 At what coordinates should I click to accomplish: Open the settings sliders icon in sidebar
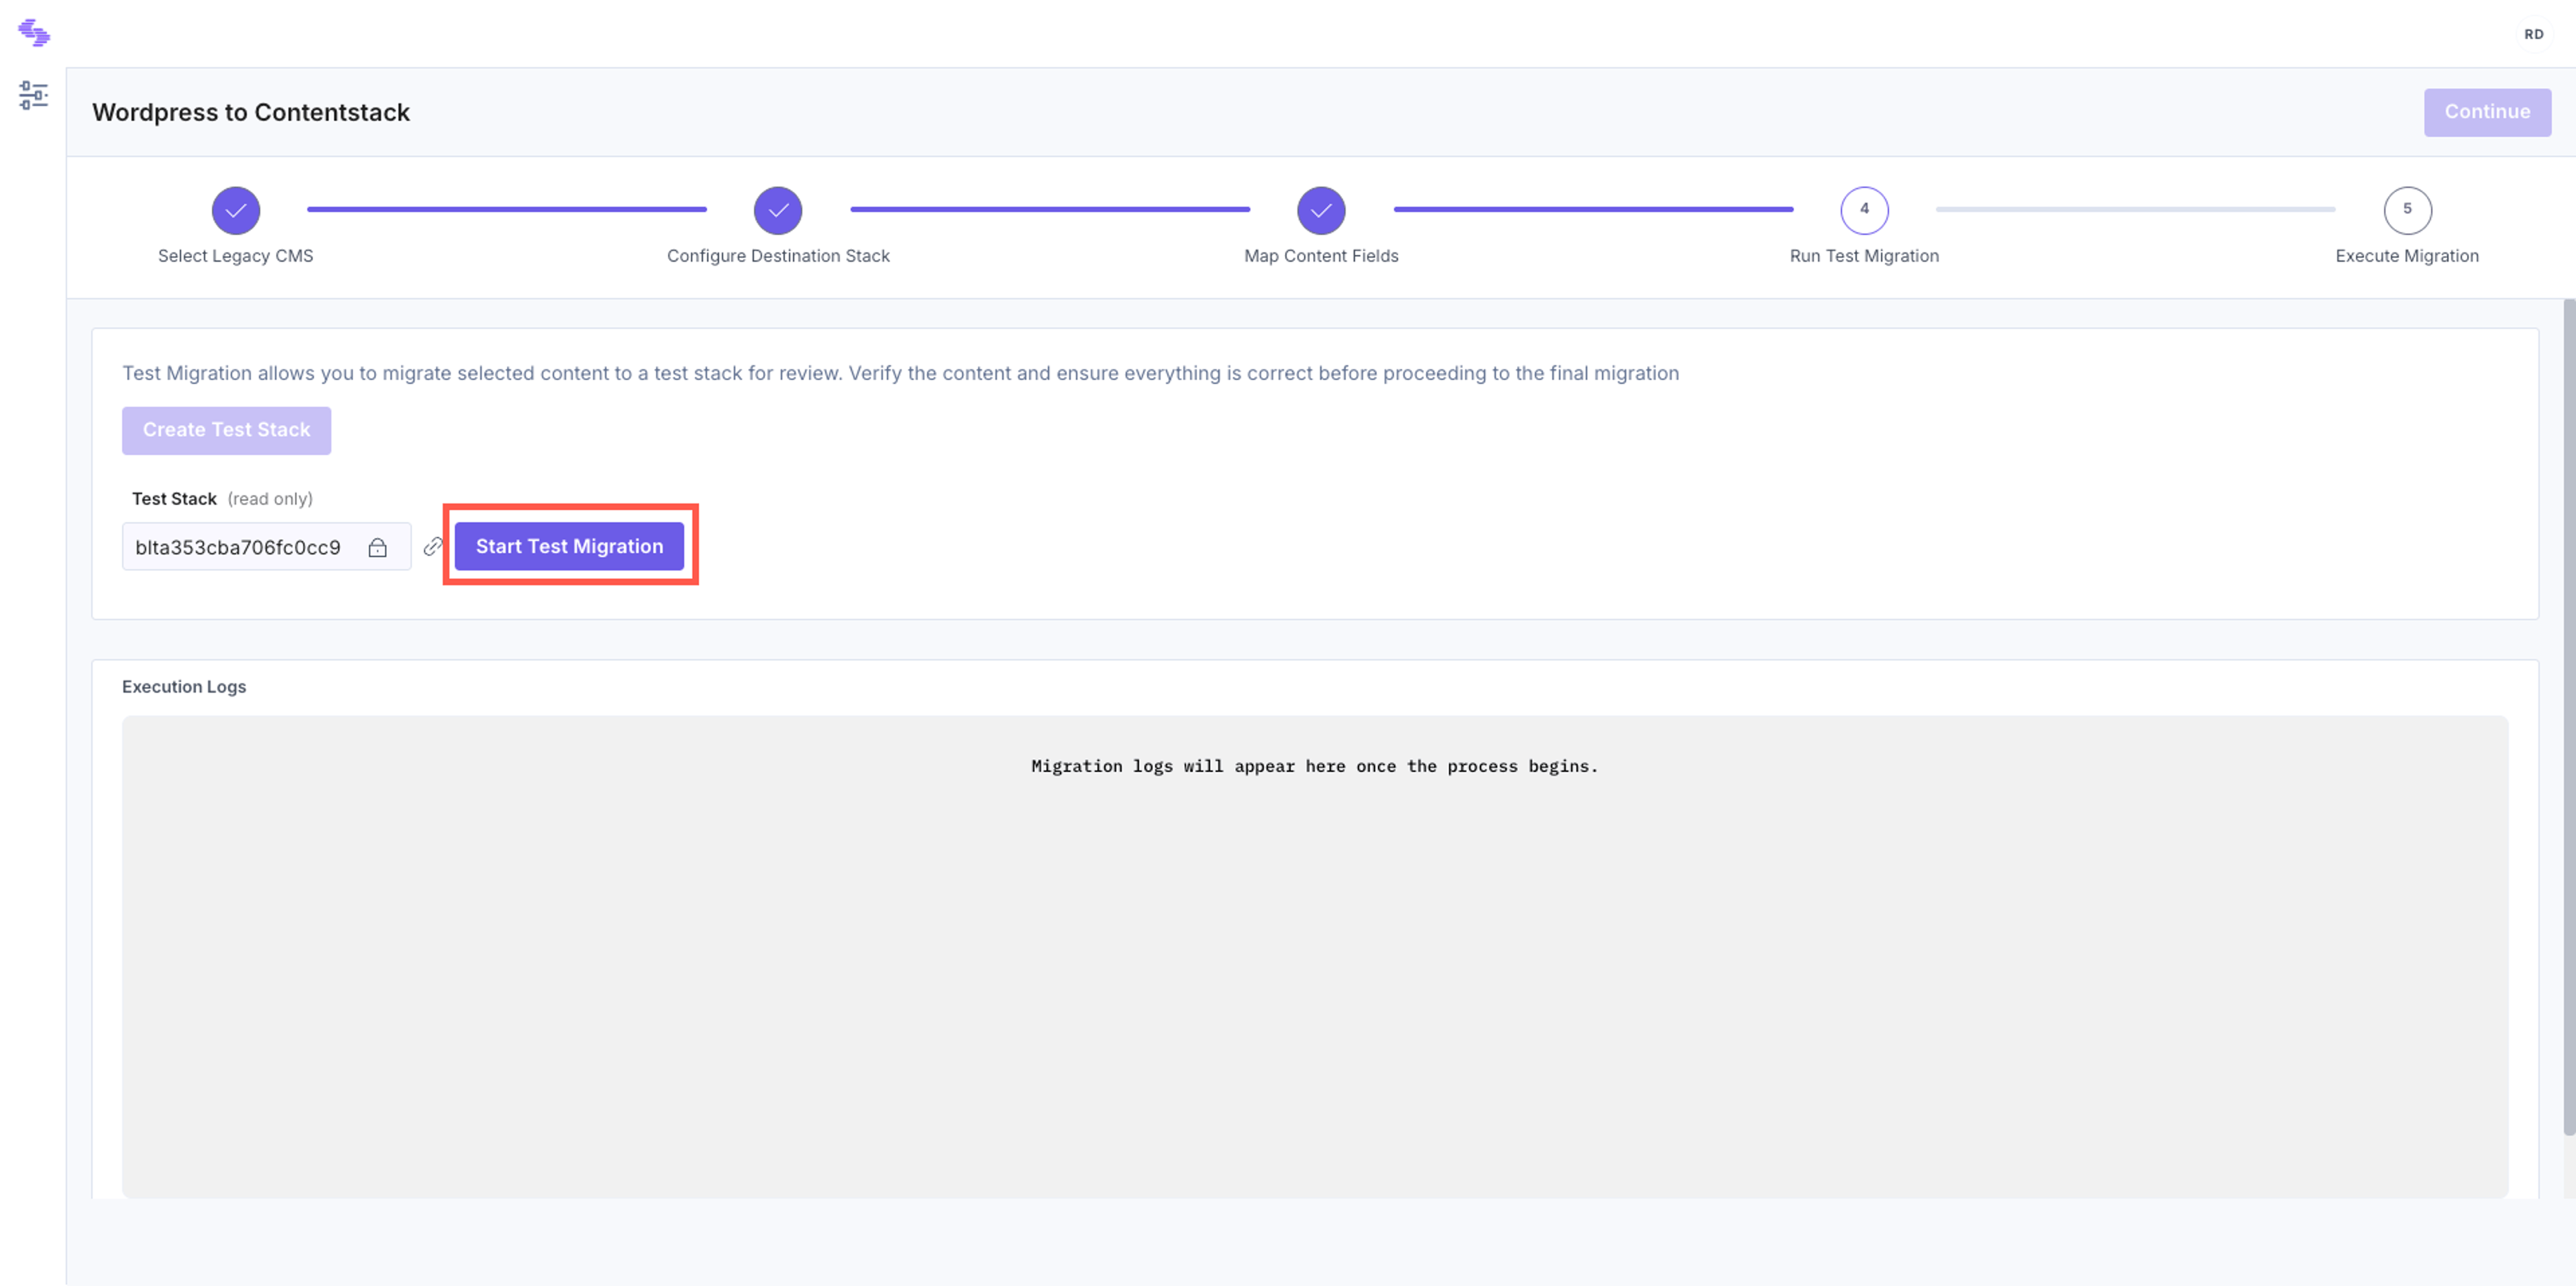[x=33, y=95]
